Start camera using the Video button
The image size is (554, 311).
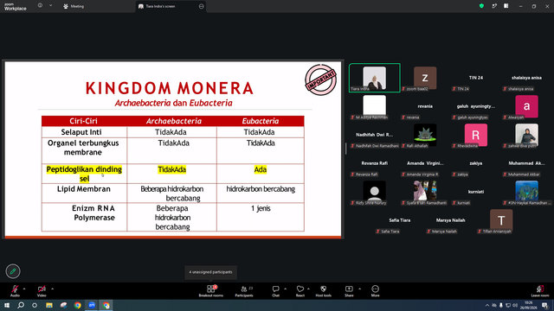[x=42, y=291]
